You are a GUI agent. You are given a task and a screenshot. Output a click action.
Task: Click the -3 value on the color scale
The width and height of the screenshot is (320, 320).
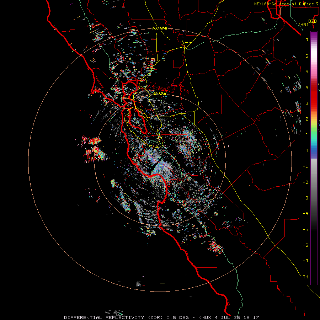pos(305,198)
